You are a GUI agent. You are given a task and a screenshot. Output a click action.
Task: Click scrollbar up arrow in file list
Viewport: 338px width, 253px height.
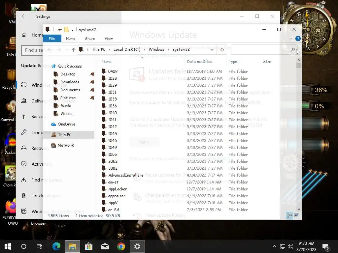click(x=299, y=61)
